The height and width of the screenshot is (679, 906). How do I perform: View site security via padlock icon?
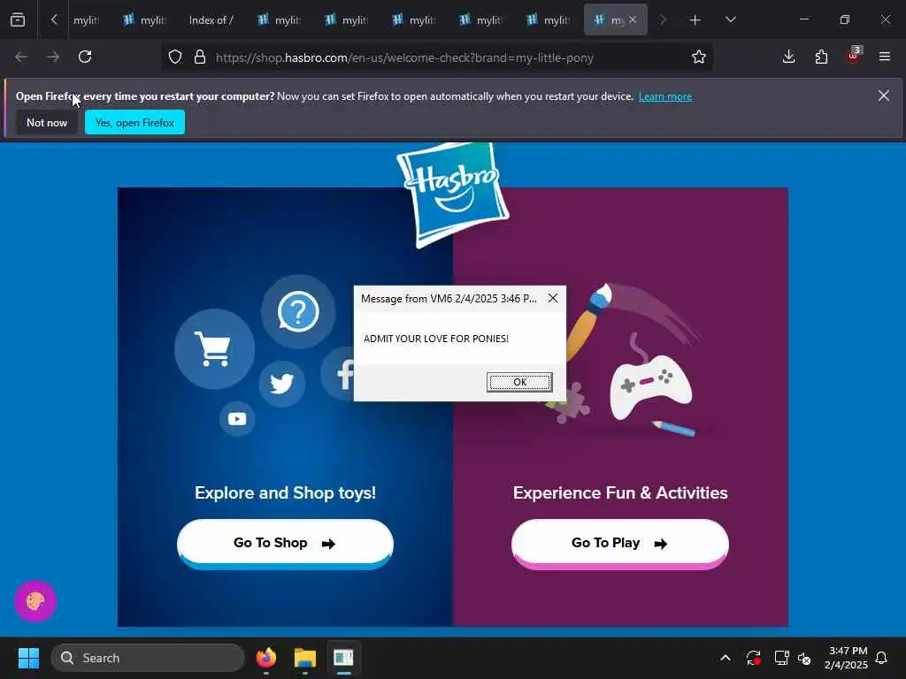200,57
